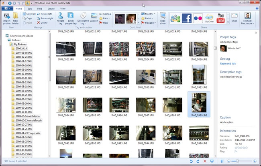The width and height of the screenshot is (261, 166).
Task: Email the selected photo
Action: (234, 18)
